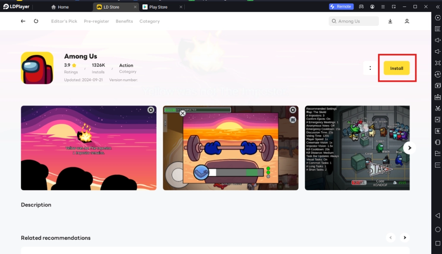Close the Play Store tab

[181, 7]
